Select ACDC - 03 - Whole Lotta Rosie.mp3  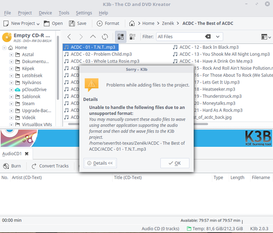pyautogui.click(x=102, y=61)
